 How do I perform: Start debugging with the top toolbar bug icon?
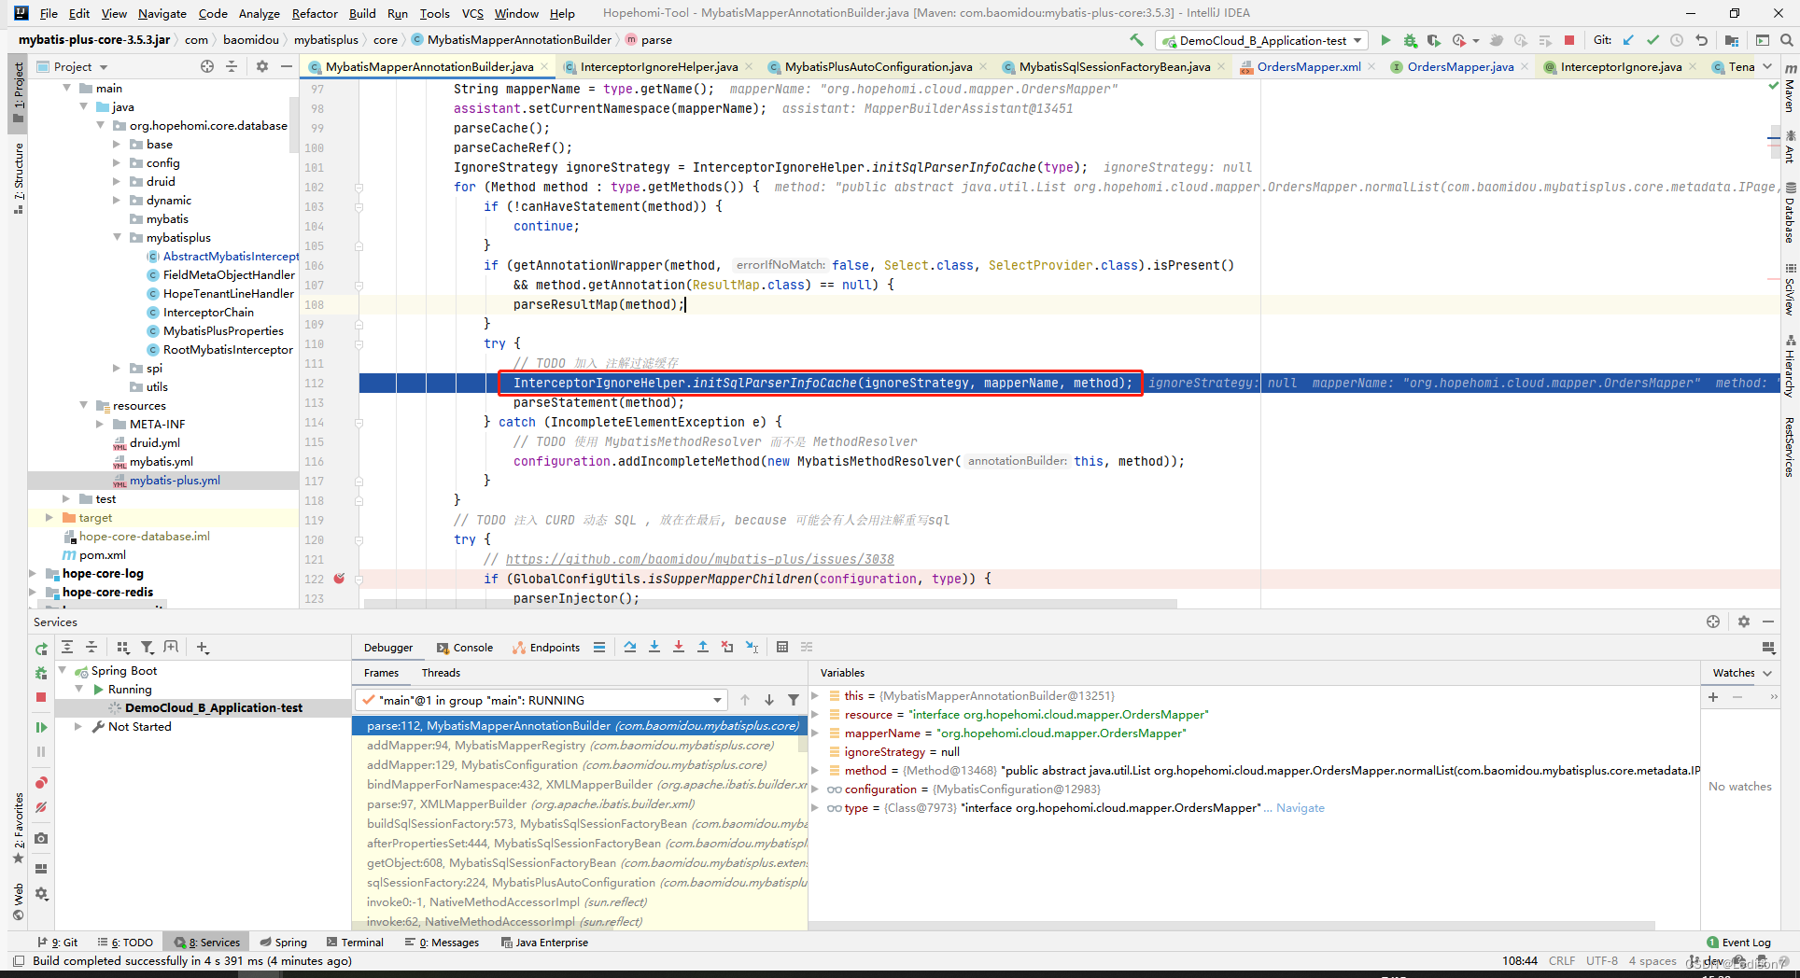[x=1410, y=40]
